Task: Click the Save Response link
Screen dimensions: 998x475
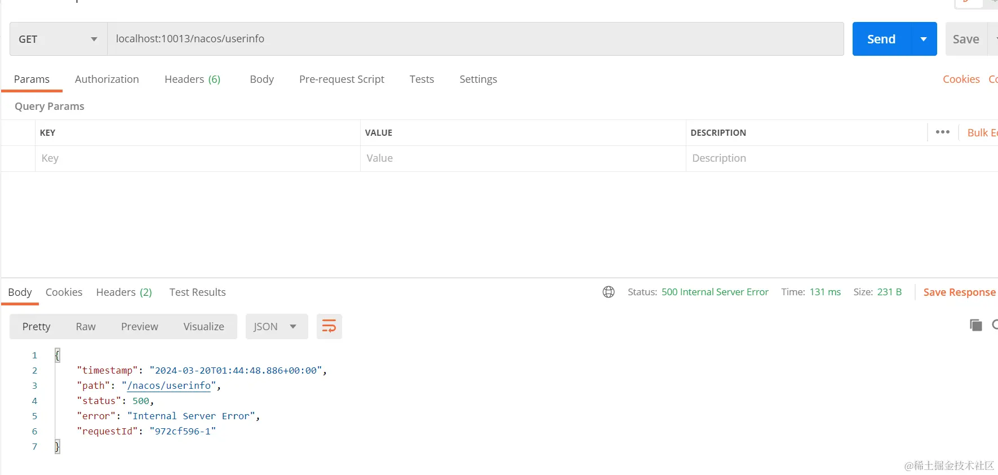Action: pyautogui.click(x=959, y=292)
